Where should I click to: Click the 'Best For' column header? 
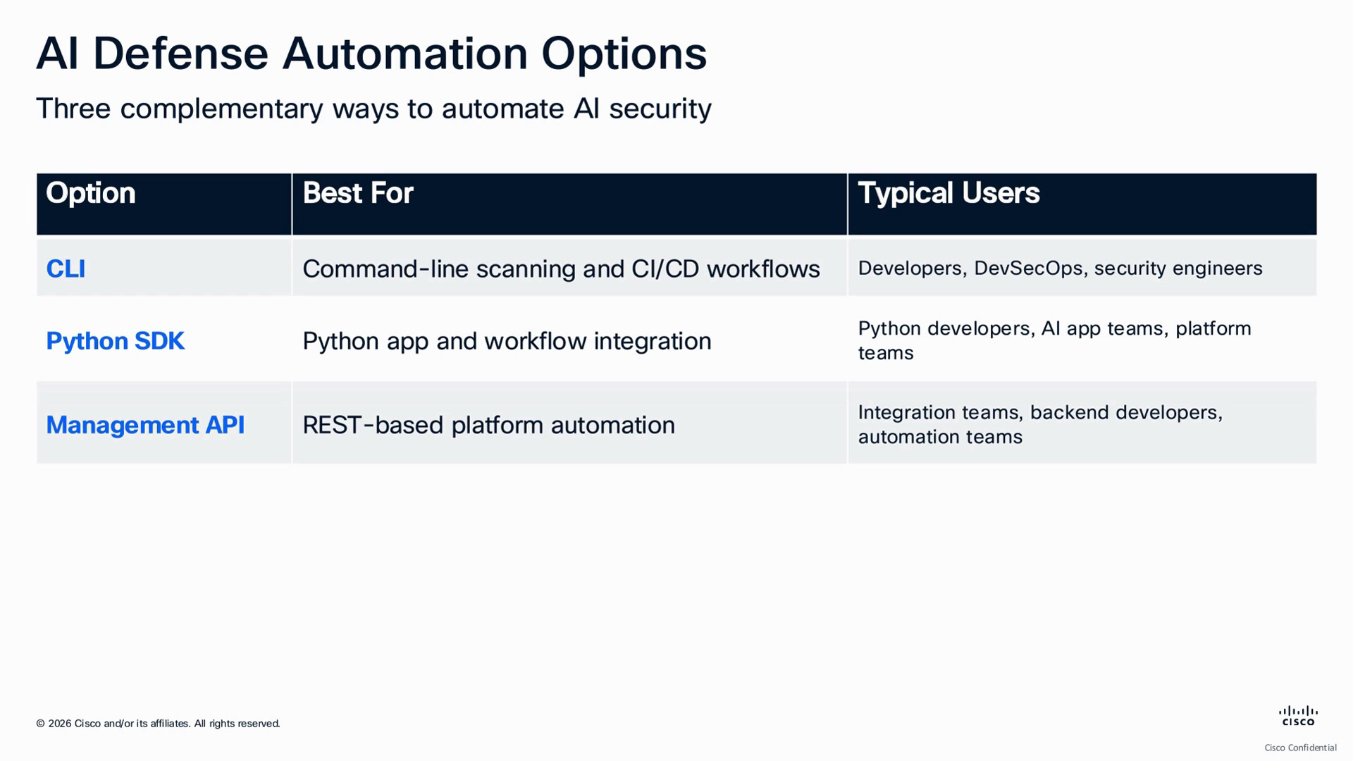(x=569, y=204)
